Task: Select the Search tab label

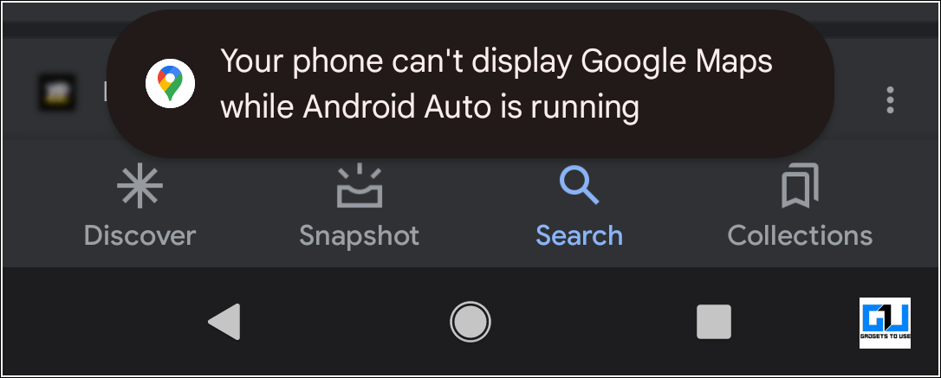Action: pos(579,235)
